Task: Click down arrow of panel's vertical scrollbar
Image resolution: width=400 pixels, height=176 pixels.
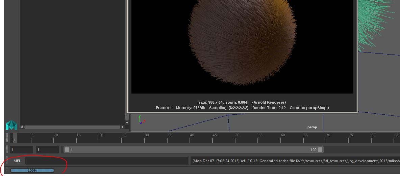Action: 127,123
